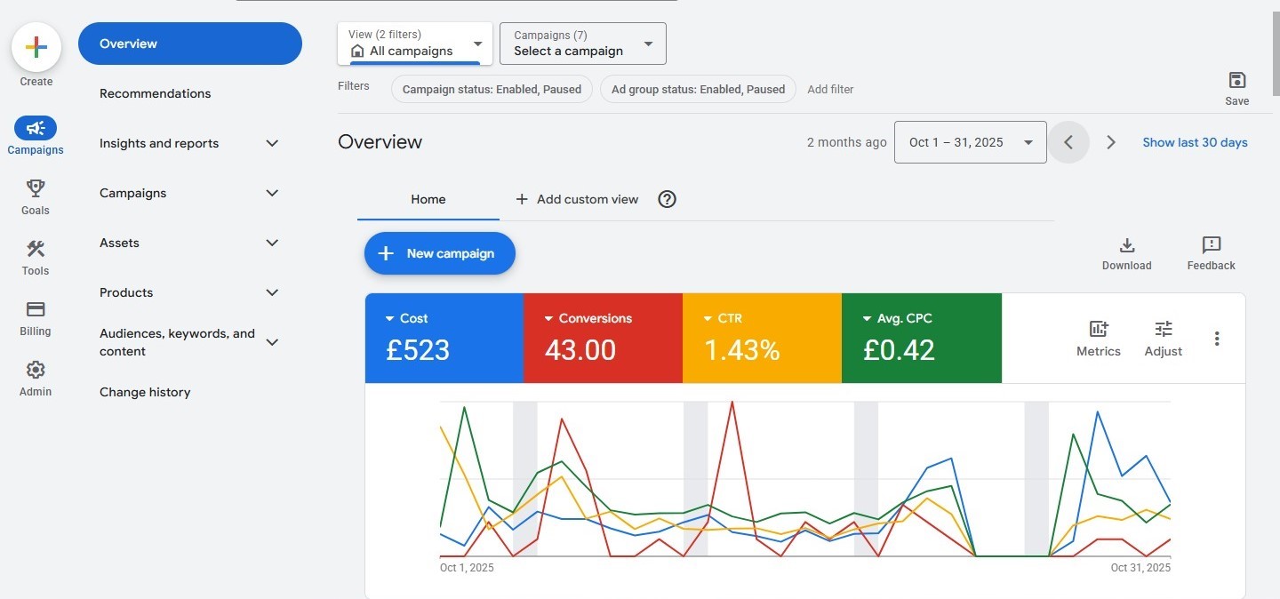Open the three-dot more options menu

(1217, 339)
